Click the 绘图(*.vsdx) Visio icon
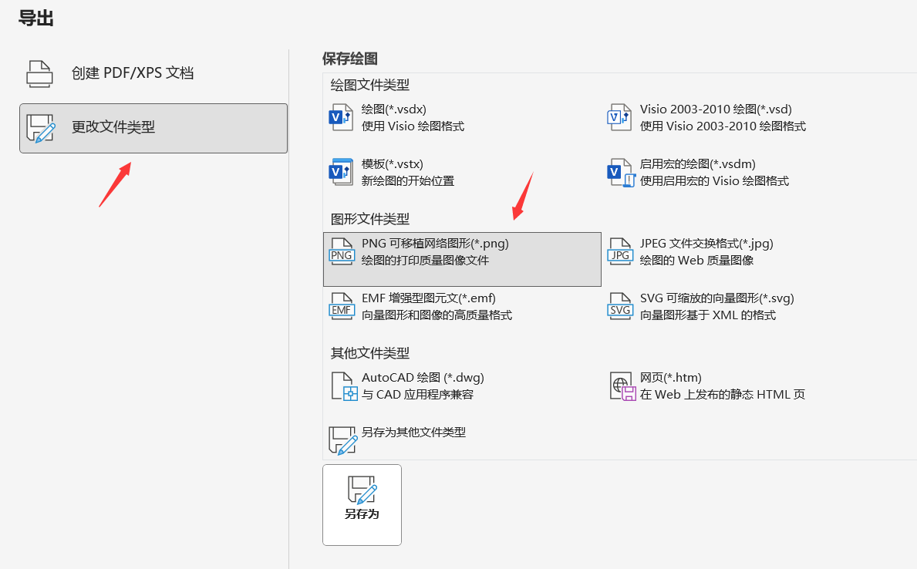 click(x=341, y=117)
